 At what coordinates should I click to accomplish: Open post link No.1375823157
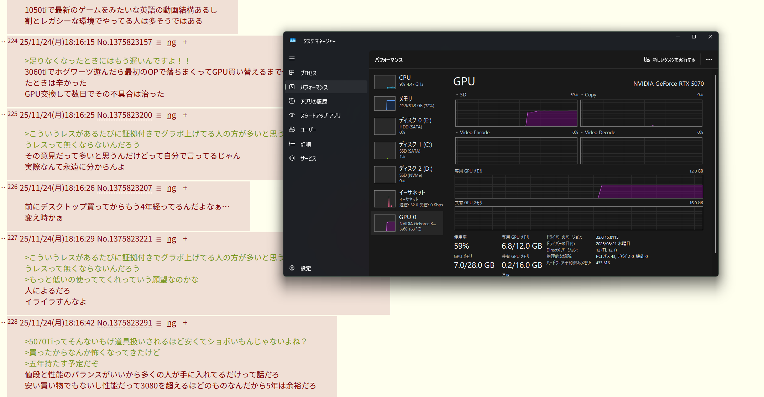click(125, 42)
